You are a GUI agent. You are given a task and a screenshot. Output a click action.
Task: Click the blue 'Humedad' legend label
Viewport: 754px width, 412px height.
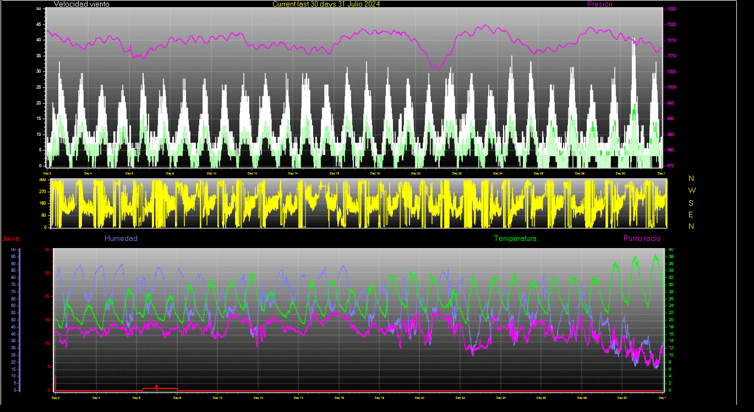pos(121,238)
